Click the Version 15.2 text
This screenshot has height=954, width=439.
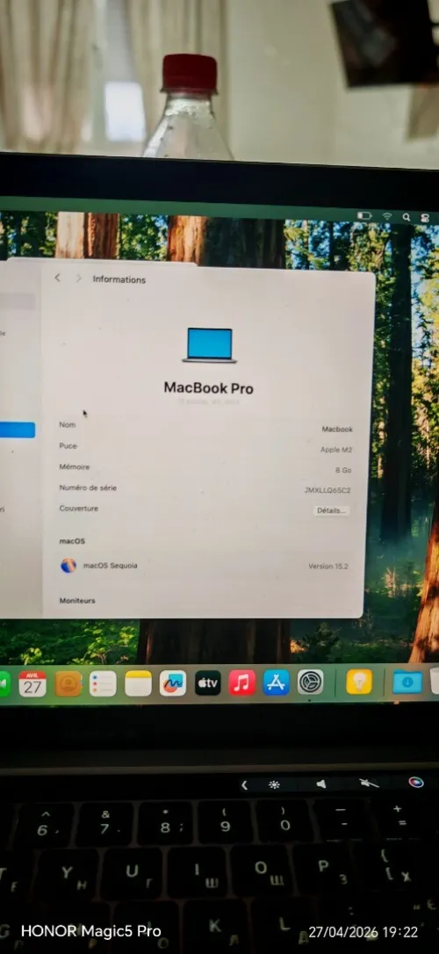coord(327,566)
